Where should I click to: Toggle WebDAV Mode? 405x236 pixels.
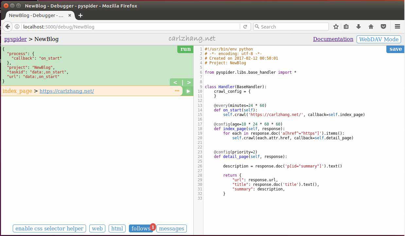[379, 39]
